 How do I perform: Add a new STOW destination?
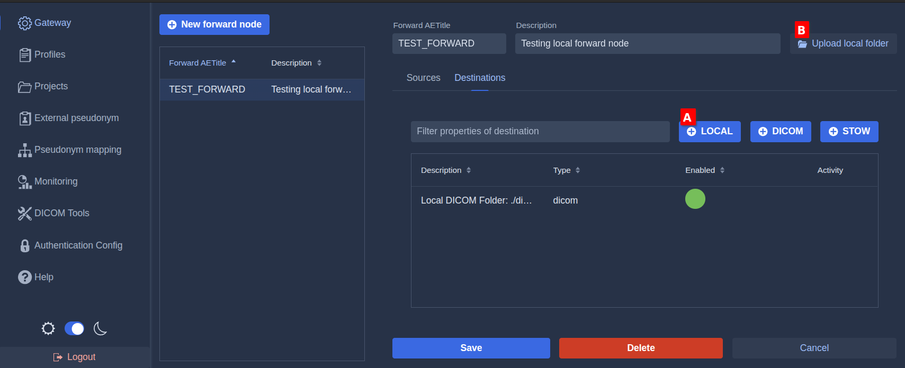point(848,132)
